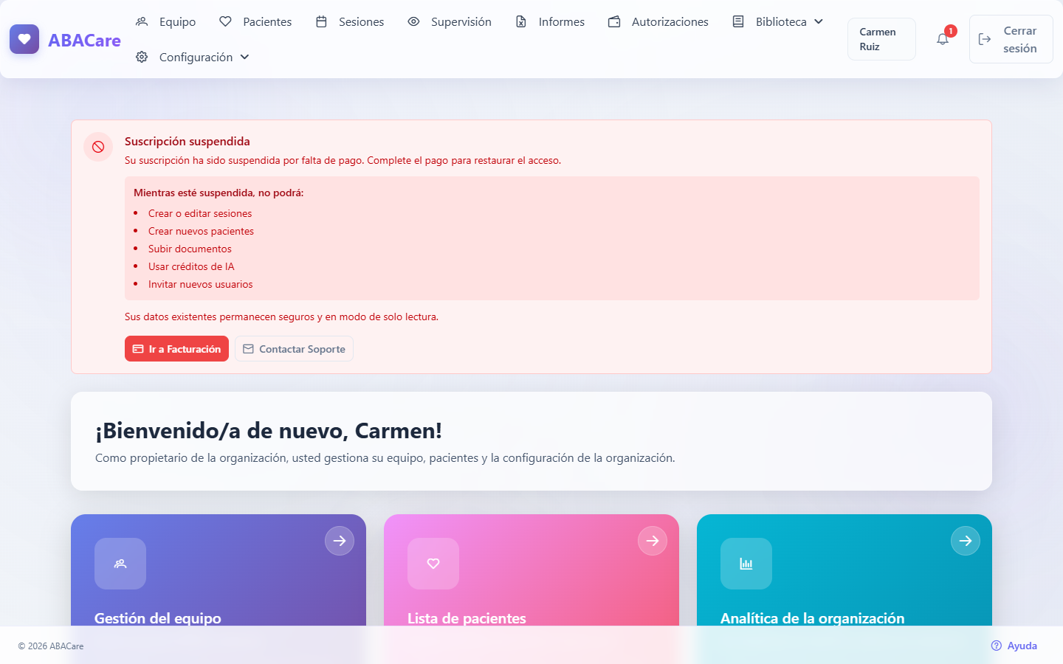Open Lista de pacientes via its arrow
The image size is (1063, 664).
[x=653, y=541]
